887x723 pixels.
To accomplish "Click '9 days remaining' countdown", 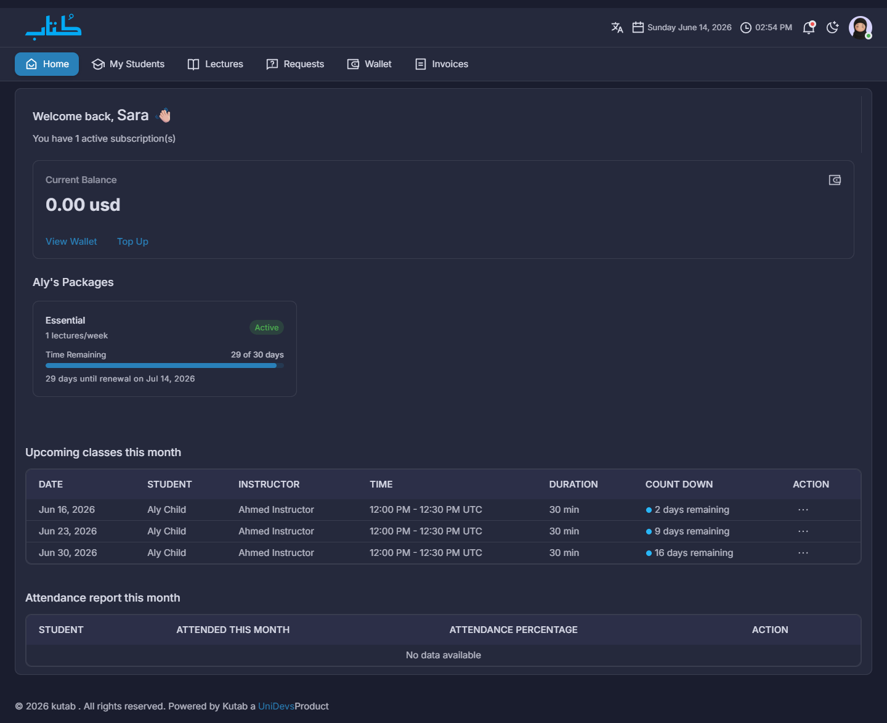I will click(x=687, y=531).
